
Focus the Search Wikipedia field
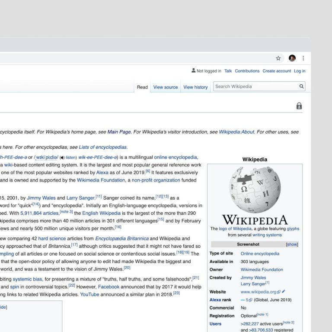click(255, 86)
